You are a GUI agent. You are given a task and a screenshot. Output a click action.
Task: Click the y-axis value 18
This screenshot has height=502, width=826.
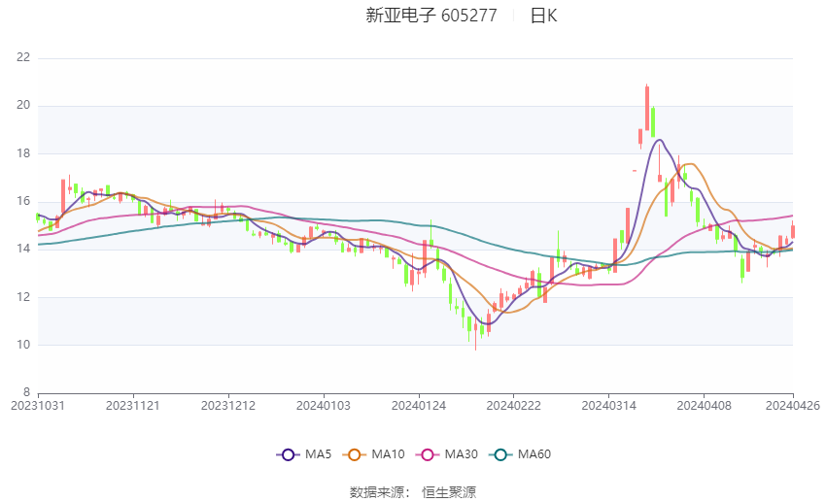coord(23,153)
